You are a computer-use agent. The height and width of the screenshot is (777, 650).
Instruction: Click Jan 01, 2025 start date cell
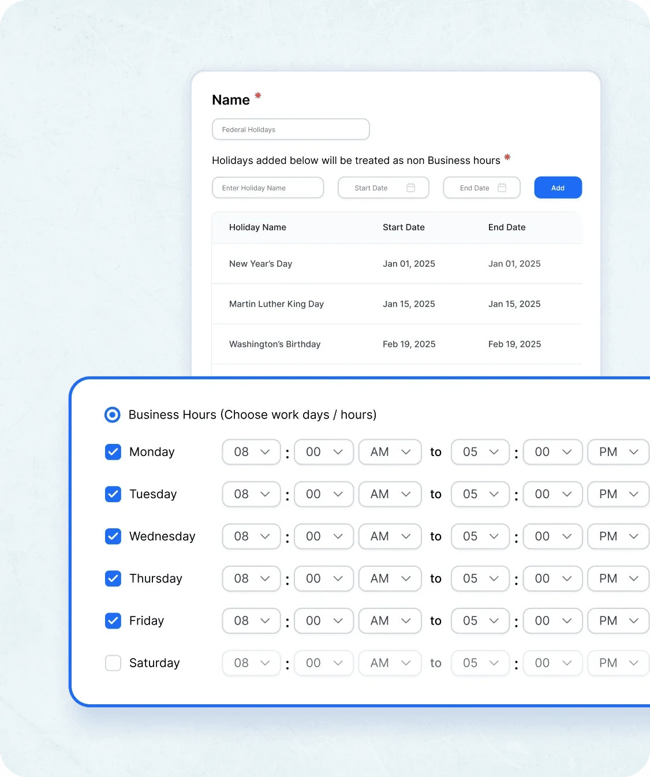click(409, 264)
